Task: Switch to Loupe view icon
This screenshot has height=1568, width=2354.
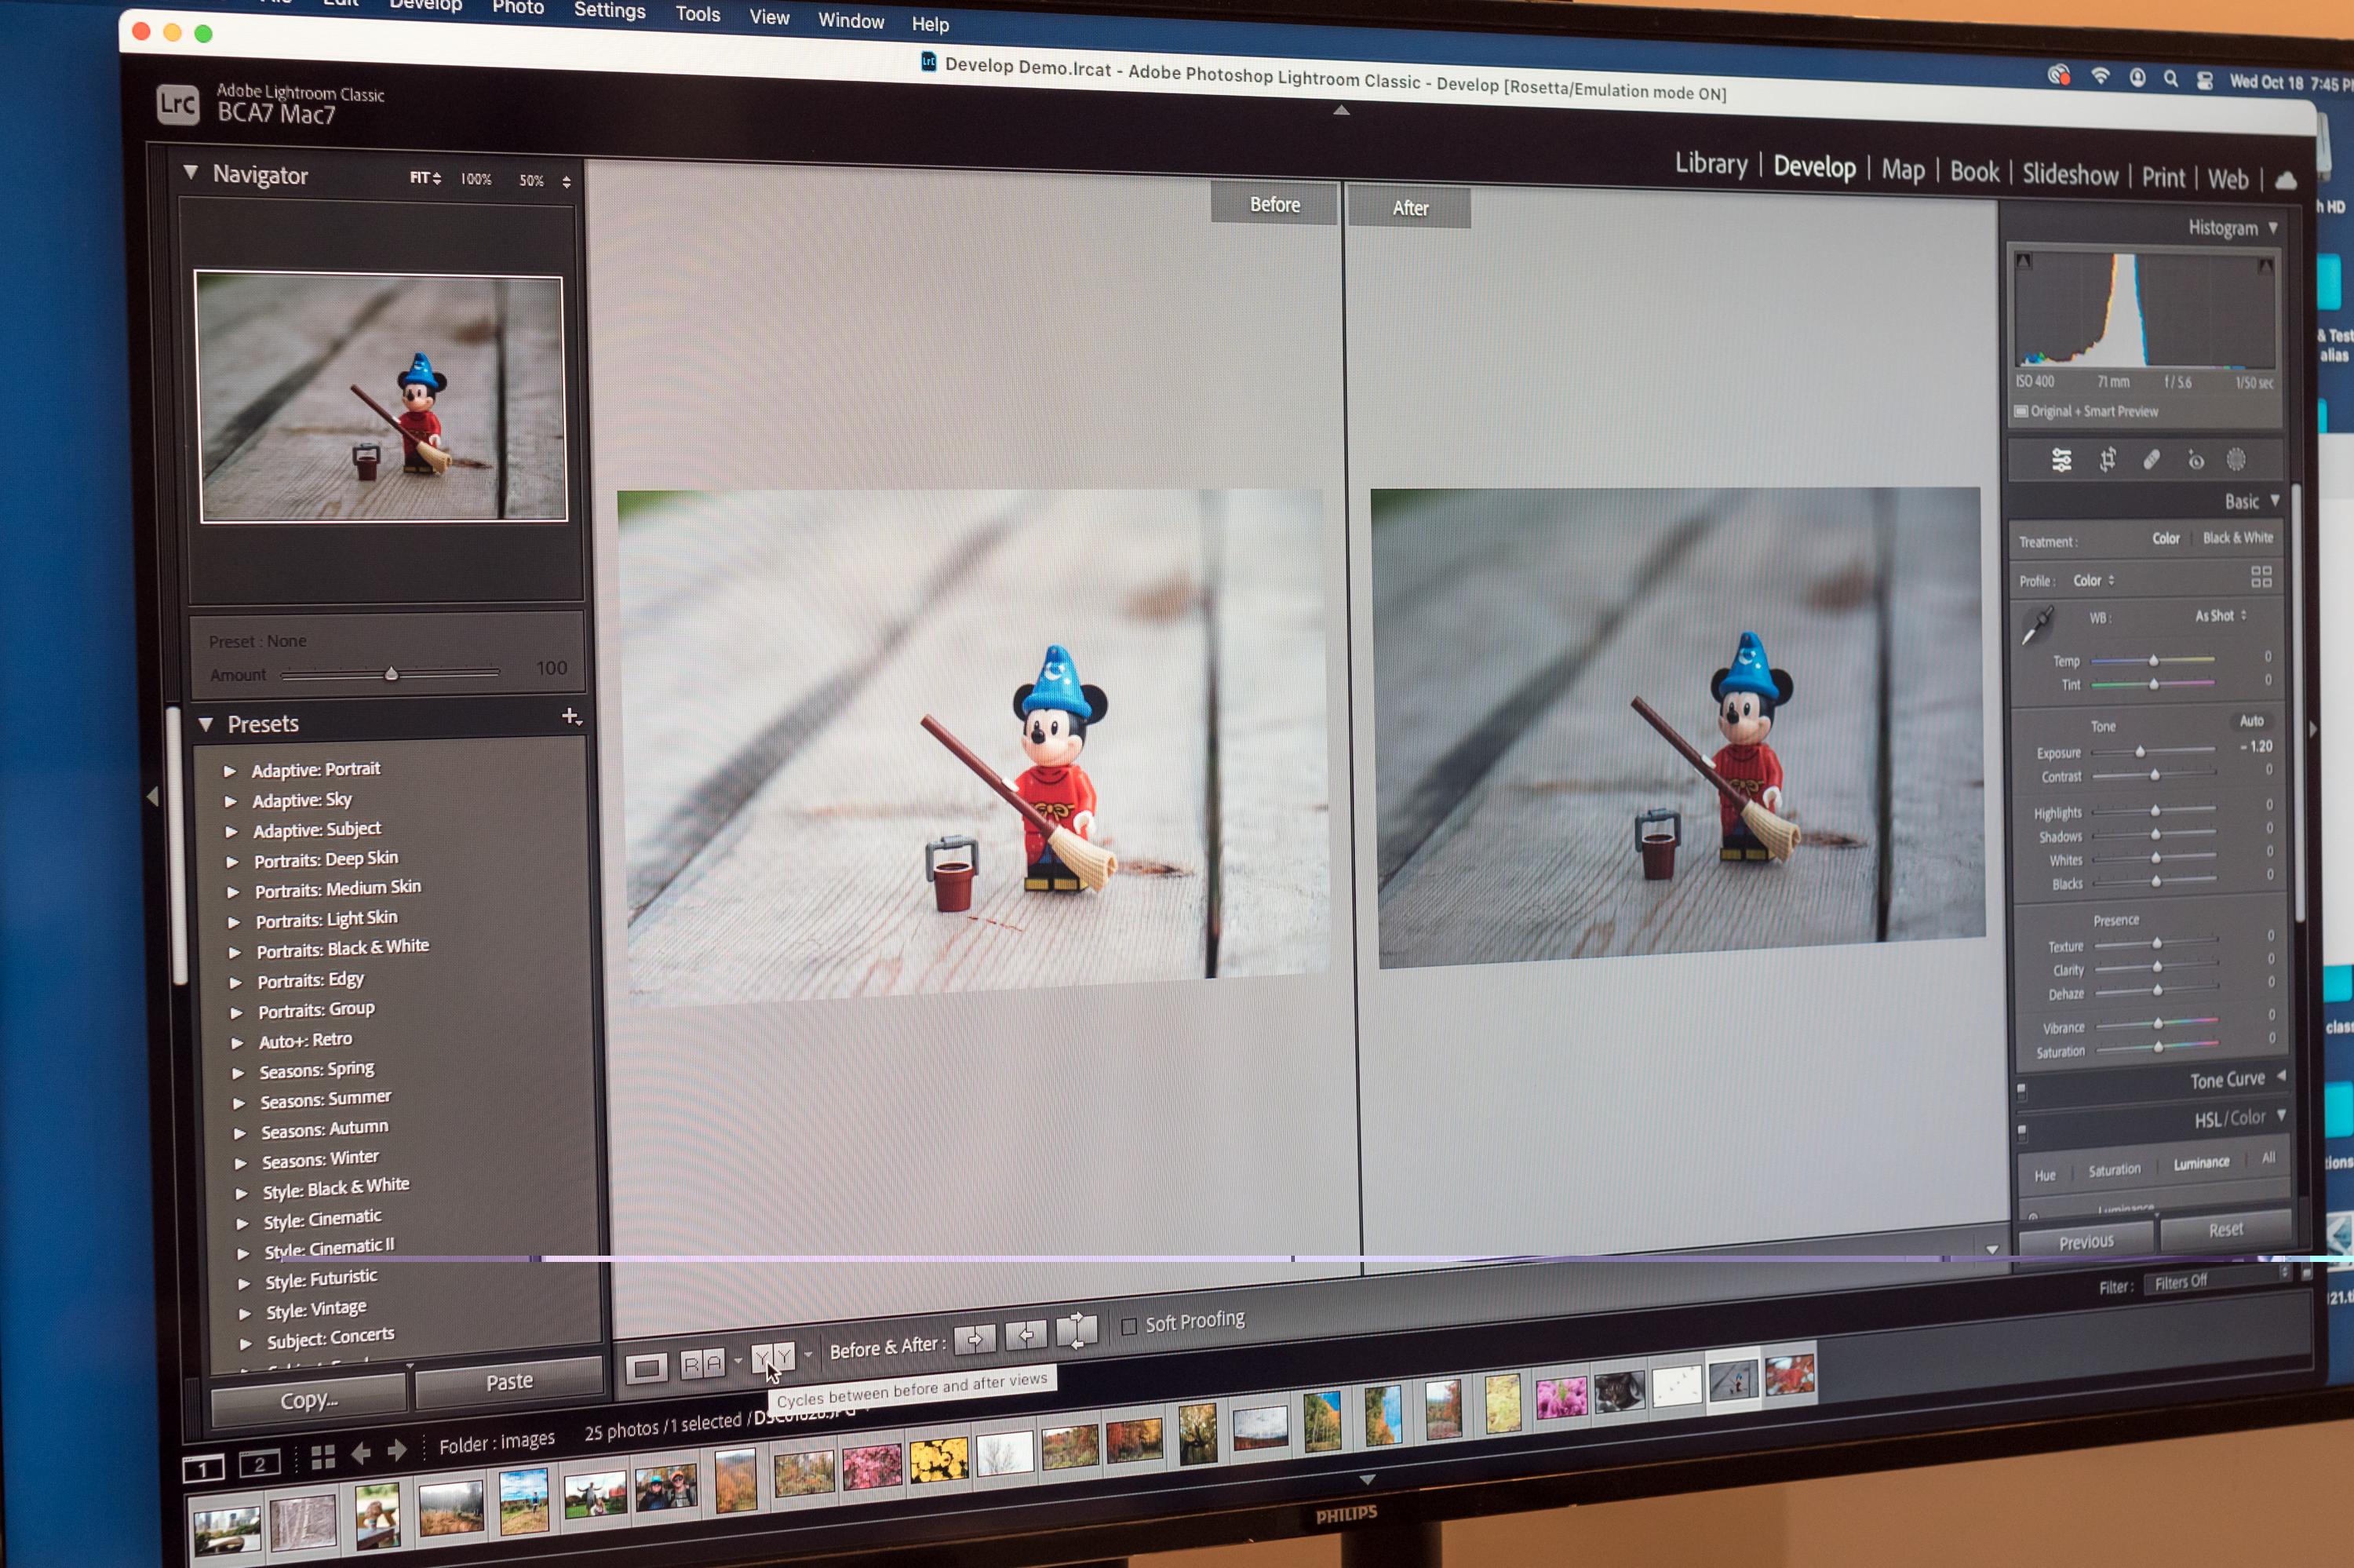Action: [x=647, y=1368]
